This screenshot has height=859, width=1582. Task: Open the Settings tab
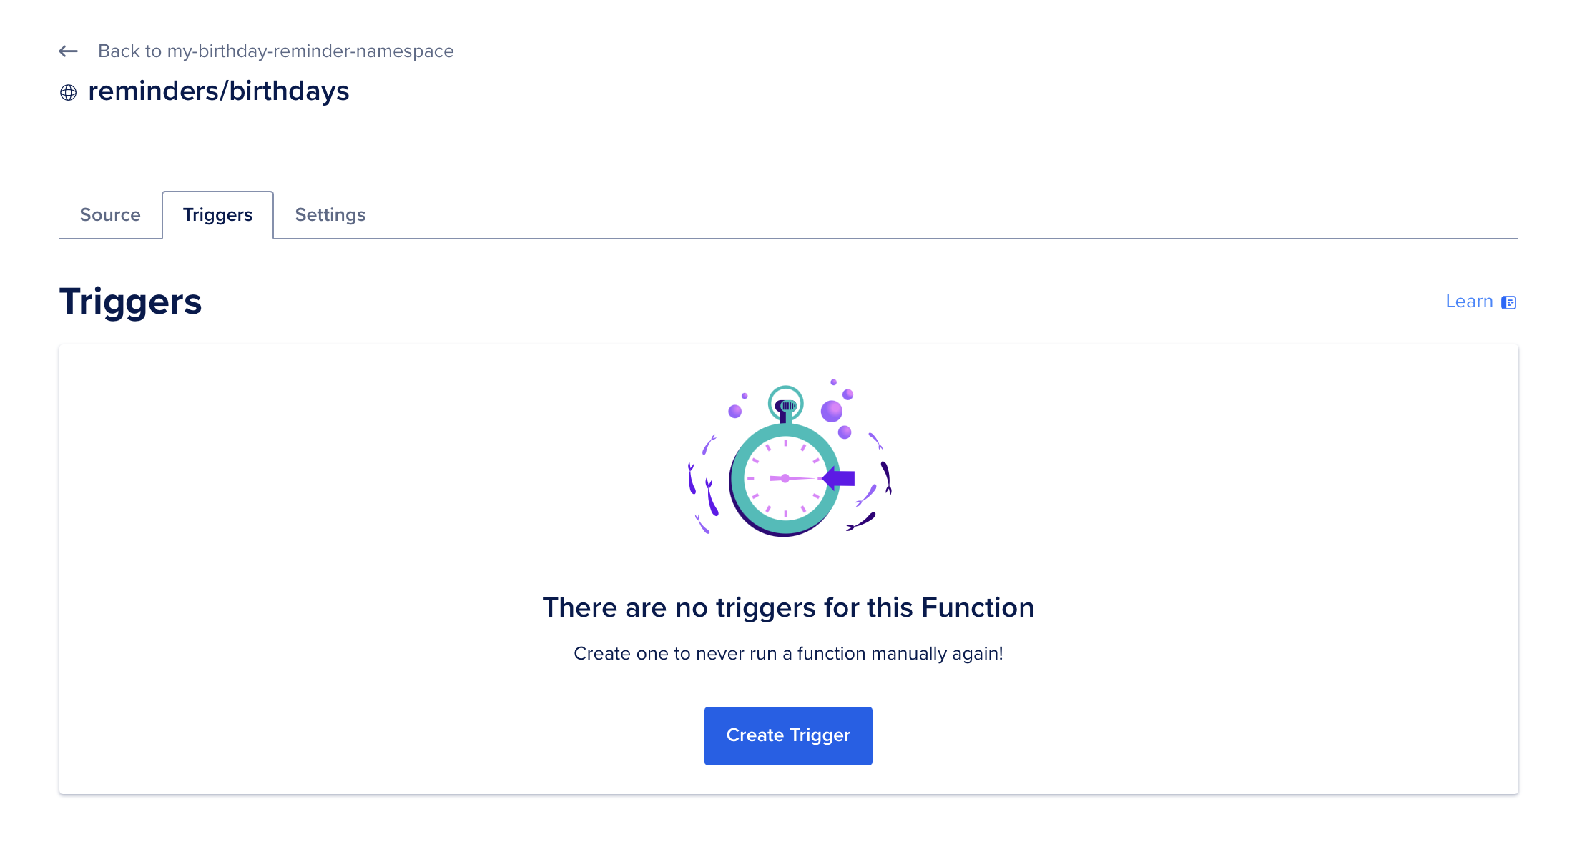[330, 214]
